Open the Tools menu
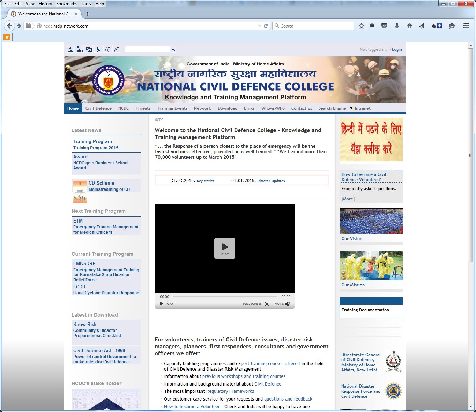Image resolution: width=476 pixels, height=412 pixels. click(x=86, y=4)
